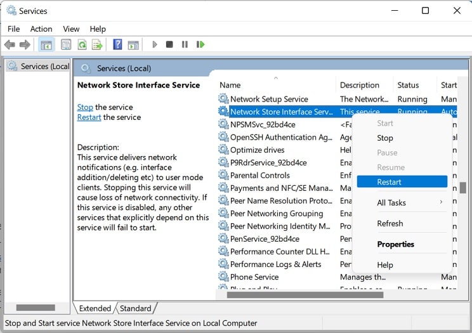
Task: Click gear icon beside Payments and NFC/SE Manager
Action: pyautogui.click(x=223, y=188)
